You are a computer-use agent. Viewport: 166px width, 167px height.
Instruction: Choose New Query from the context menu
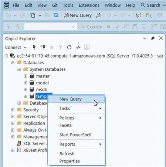76,99
